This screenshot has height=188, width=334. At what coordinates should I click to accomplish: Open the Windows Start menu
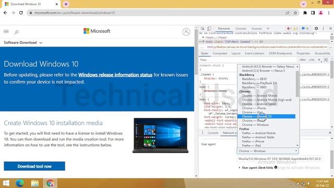[x=6, y=183]
